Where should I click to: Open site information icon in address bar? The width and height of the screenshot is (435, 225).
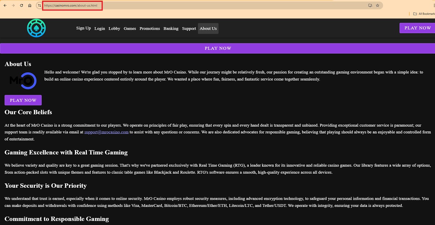pyautogui.click(x=40, y=5)
